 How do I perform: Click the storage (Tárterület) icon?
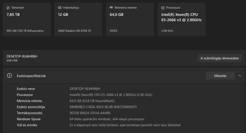pyautogui.click(x=8, y=7)
